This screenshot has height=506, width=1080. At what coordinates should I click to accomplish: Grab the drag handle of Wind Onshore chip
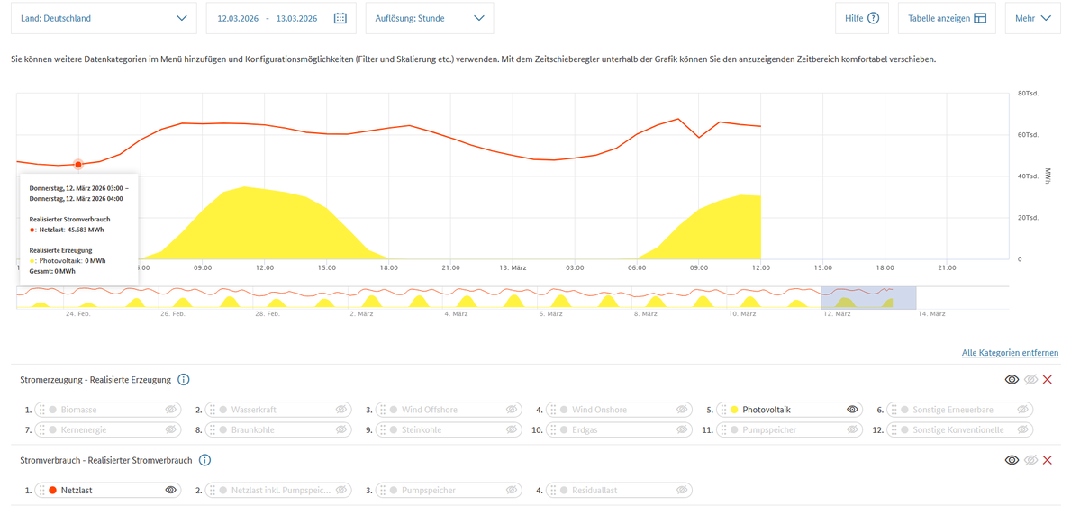click(554, 410)
